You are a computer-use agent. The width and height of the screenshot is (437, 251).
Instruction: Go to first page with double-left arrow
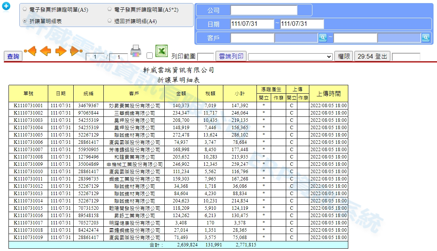pyautogui.click(x=30, y=51)
